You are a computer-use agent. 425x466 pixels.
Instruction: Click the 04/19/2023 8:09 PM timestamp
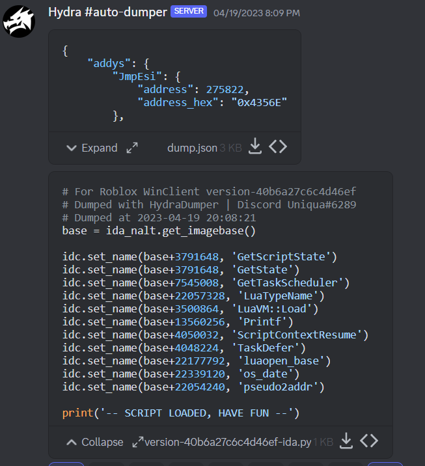(x=257, y=13)
